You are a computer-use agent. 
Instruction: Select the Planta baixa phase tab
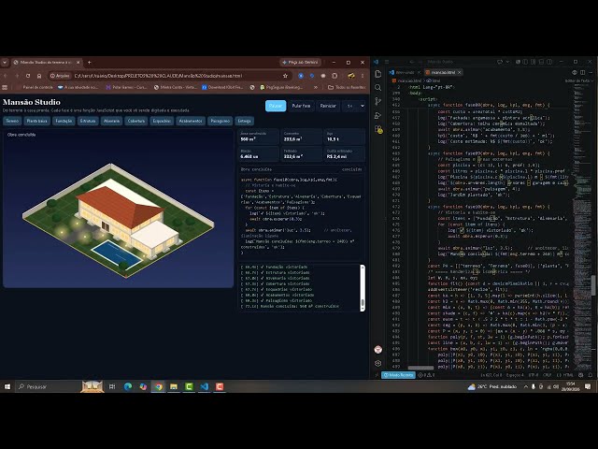pos(36,121)
